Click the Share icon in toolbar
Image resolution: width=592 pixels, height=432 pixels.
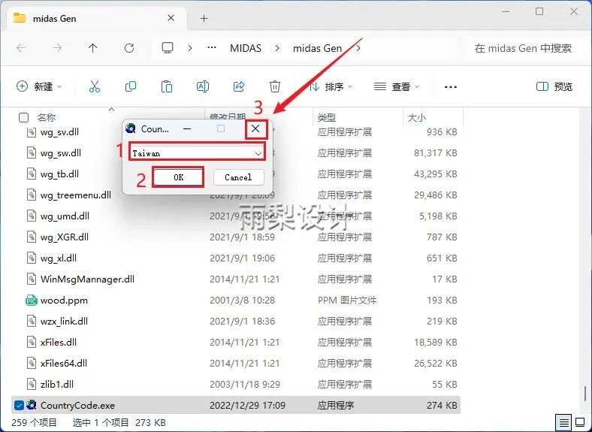coord(239,87)
